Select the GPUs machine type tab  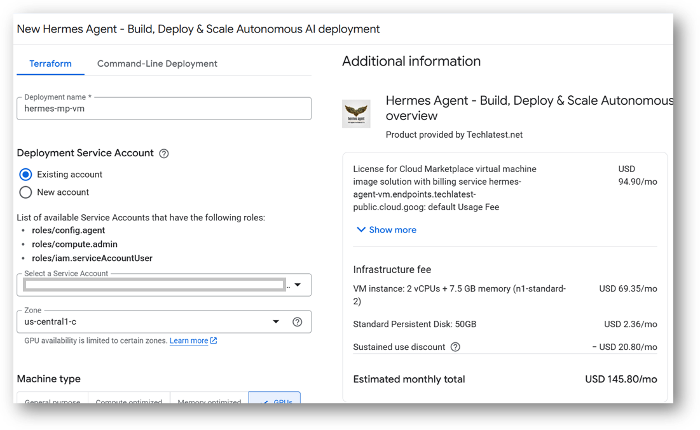275,398
